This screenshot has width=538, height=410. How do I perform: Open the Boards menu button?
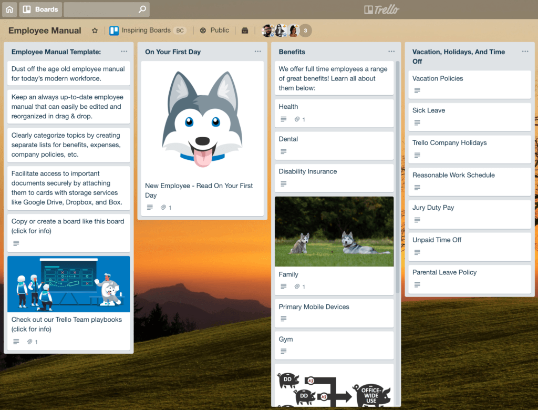[40, 9]
